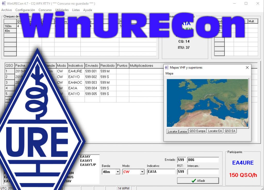Click the CQ: 14 zone text

pyautogui.click(x=184, y=41)
